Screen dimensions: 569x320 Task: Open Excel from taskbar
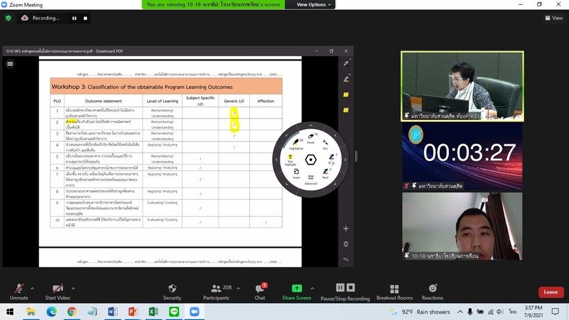[x=153, y=312]
